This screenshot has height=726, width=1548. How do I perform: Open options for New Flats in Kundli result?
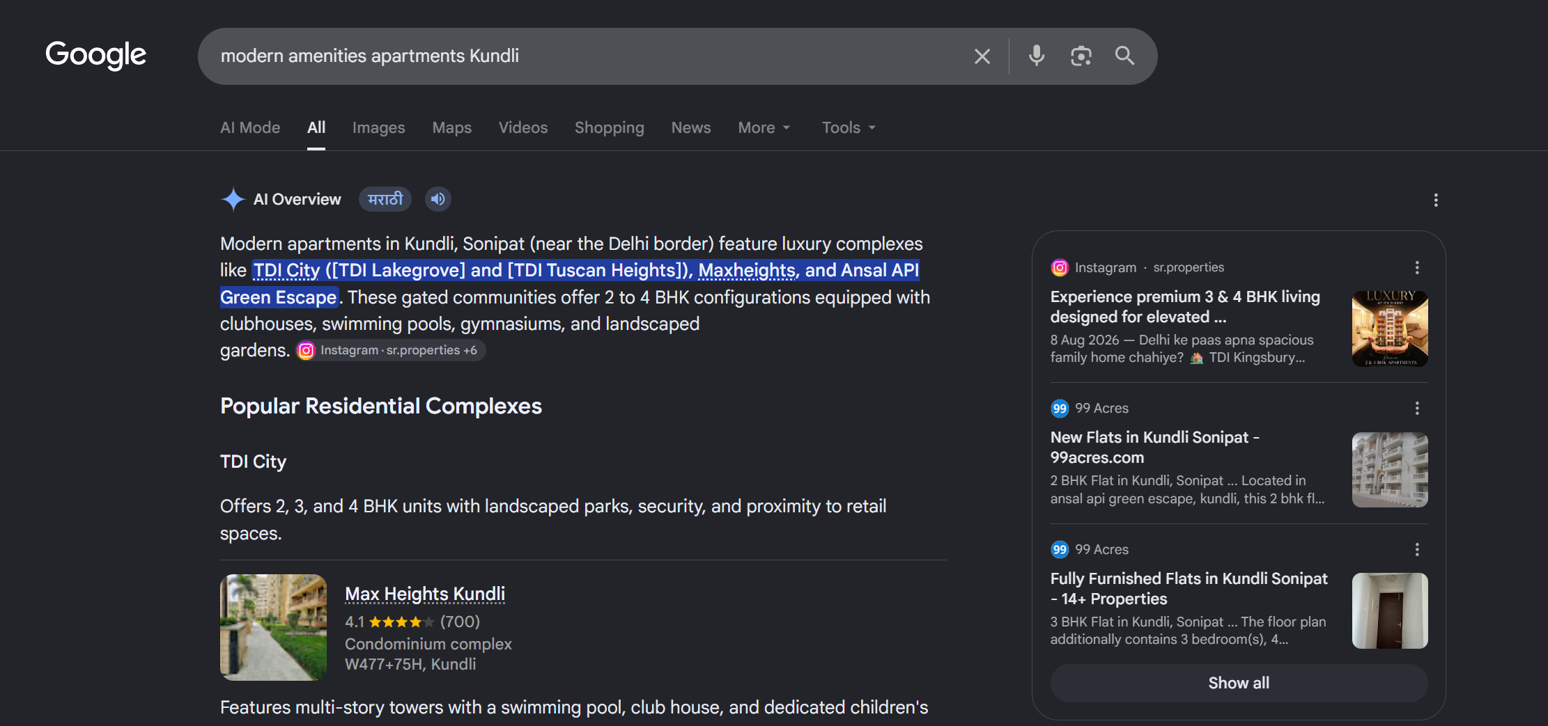[x=1417, y=409]
